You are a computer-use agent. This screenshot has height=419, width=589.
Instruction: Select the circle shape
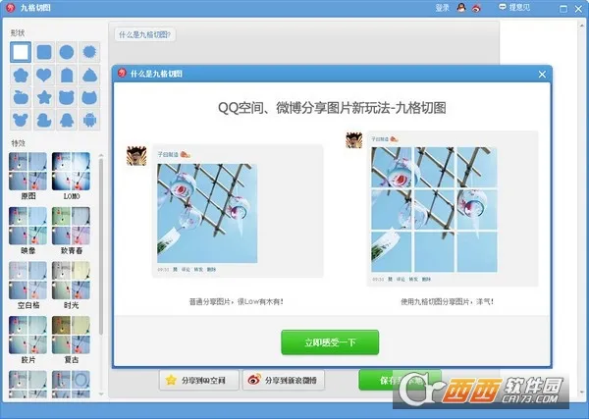point(67,52)
